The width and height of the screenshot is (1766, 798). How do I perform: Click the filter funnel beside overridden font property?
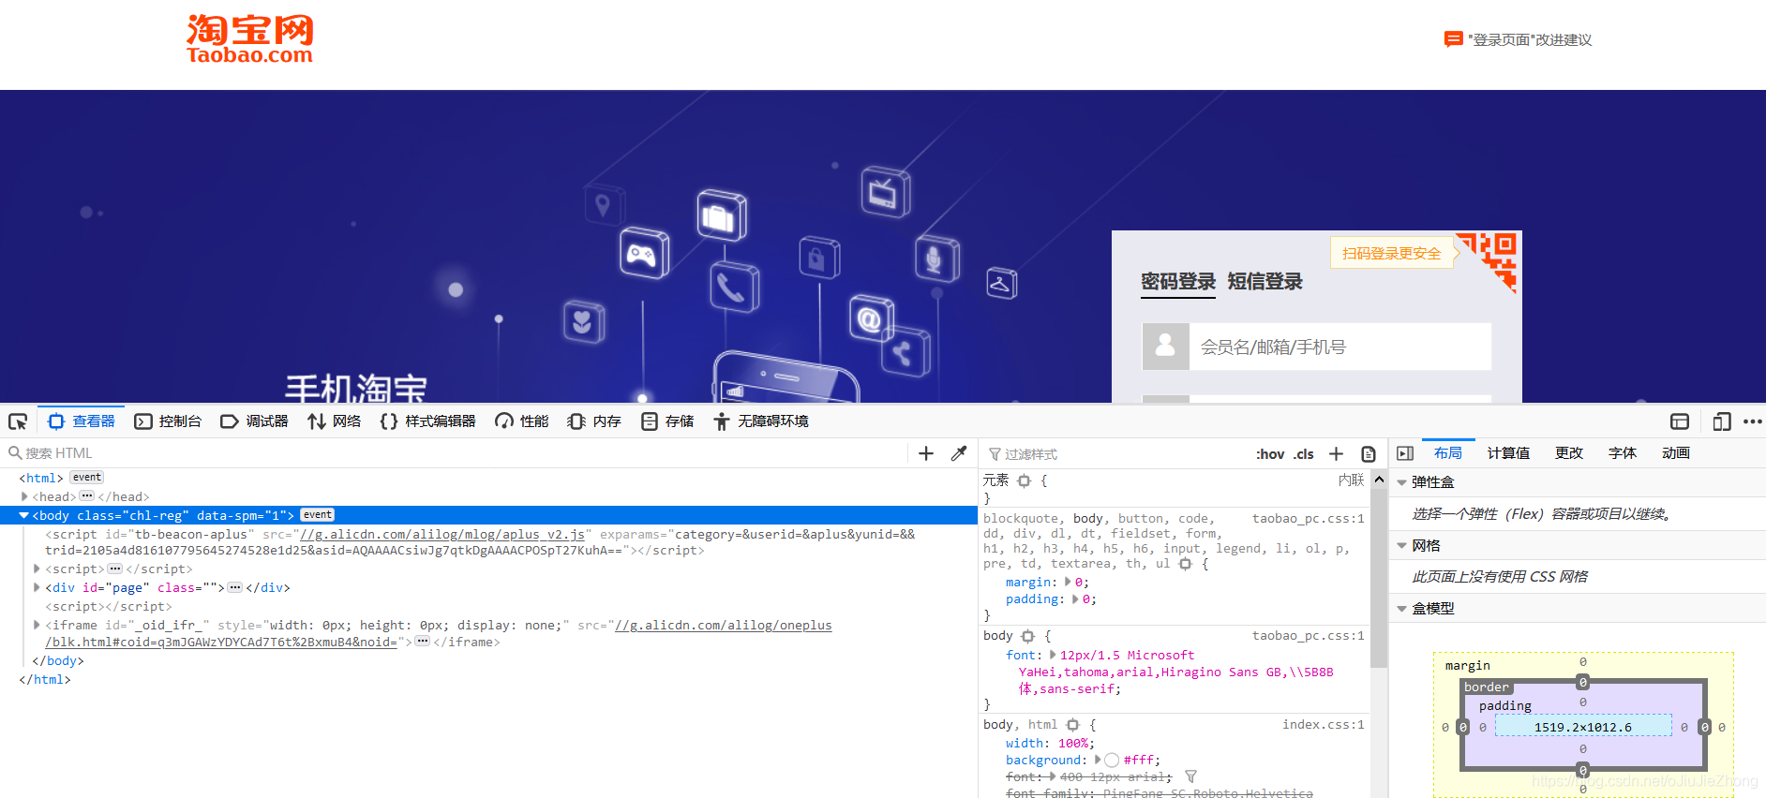click(x=1191, y=776)
